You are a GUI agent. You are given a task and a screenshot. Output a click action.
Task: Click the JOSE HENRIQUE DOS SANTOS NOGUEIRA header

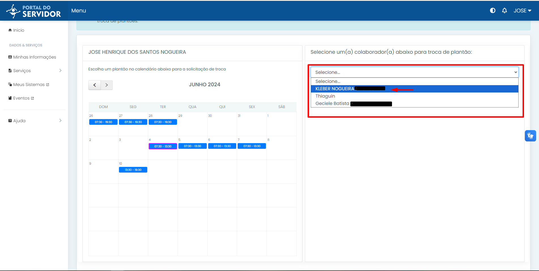(x=137, y=52)
